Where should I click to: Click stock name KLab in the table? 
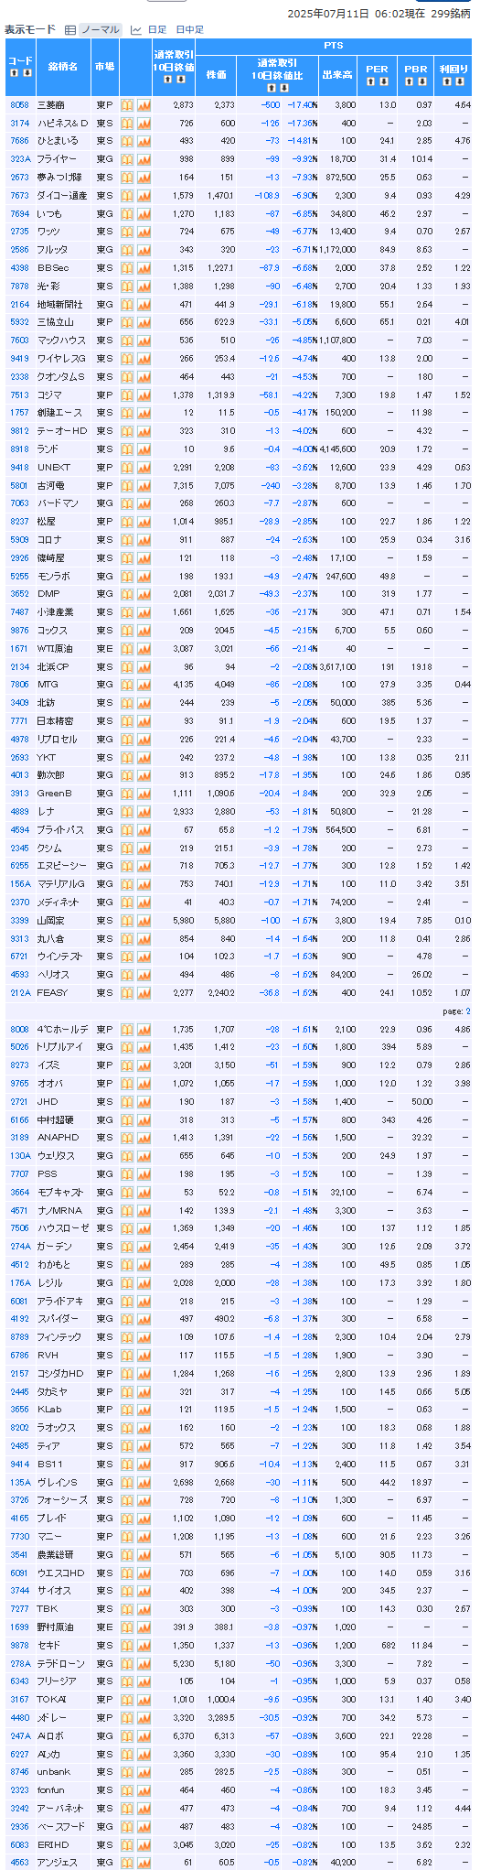[x=49, y=1410]
